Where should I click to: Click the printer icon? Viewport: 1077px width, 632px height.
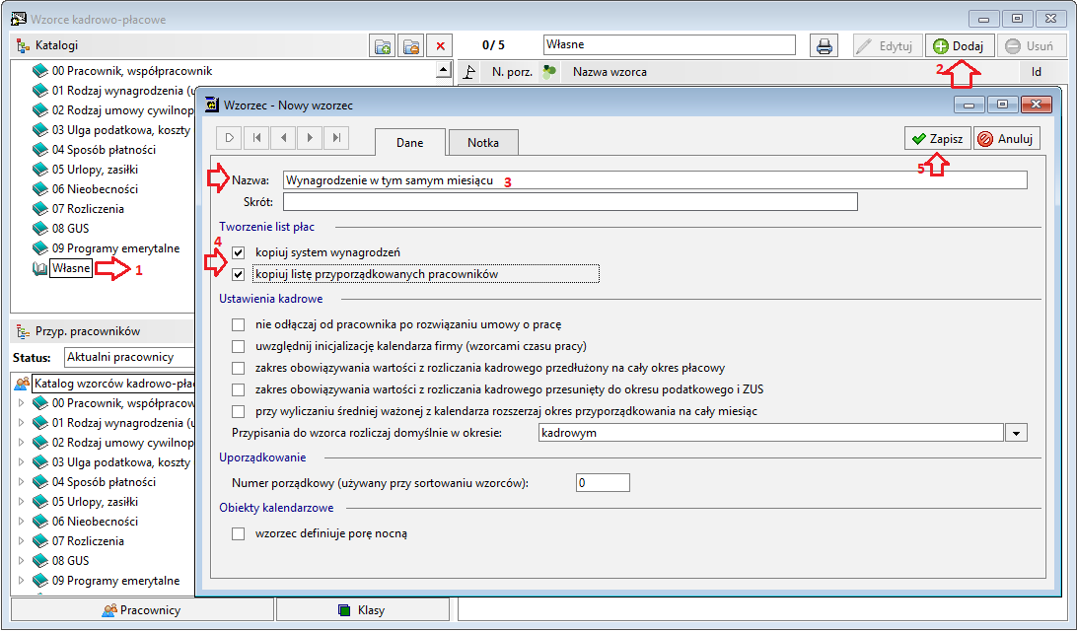tap(825, 46)
